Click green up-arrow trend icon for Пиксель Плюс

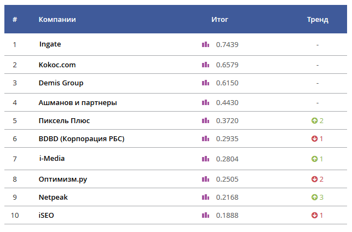314,120
